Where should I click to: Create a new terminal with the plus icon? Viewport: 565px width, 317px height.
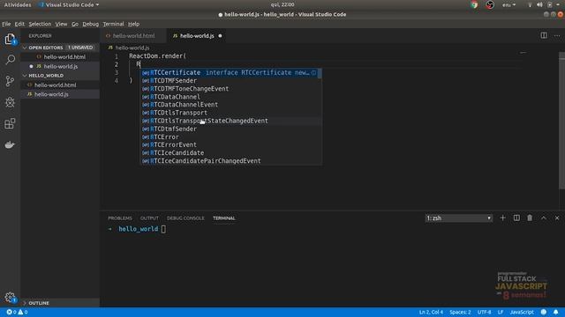click(502, 217)
